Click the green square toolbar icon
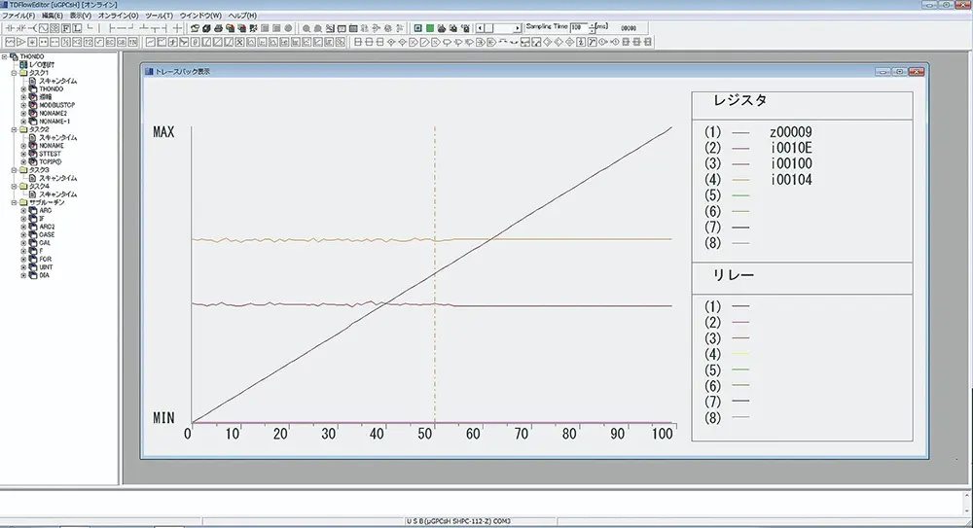Screen dimensions: 973x528 click(x=429, y=28)
